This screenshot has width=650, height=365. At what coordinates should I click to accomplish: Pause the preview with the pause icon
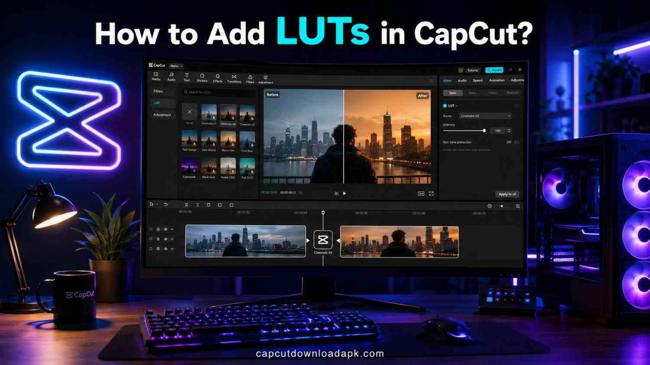[x=336, y=193]
